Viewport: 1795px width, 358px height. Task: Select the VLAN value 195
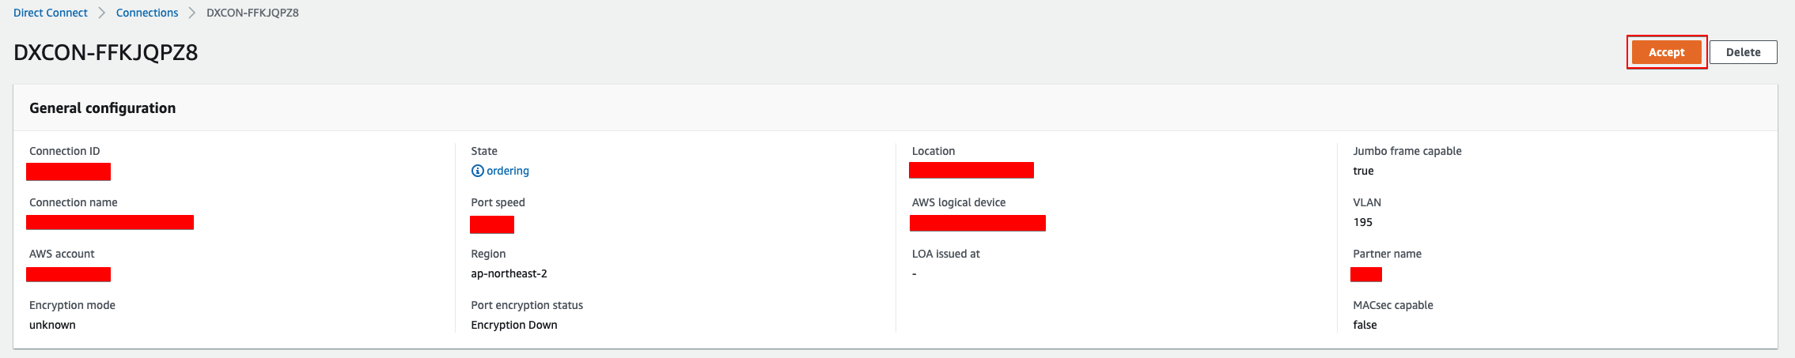(1363, 222)
